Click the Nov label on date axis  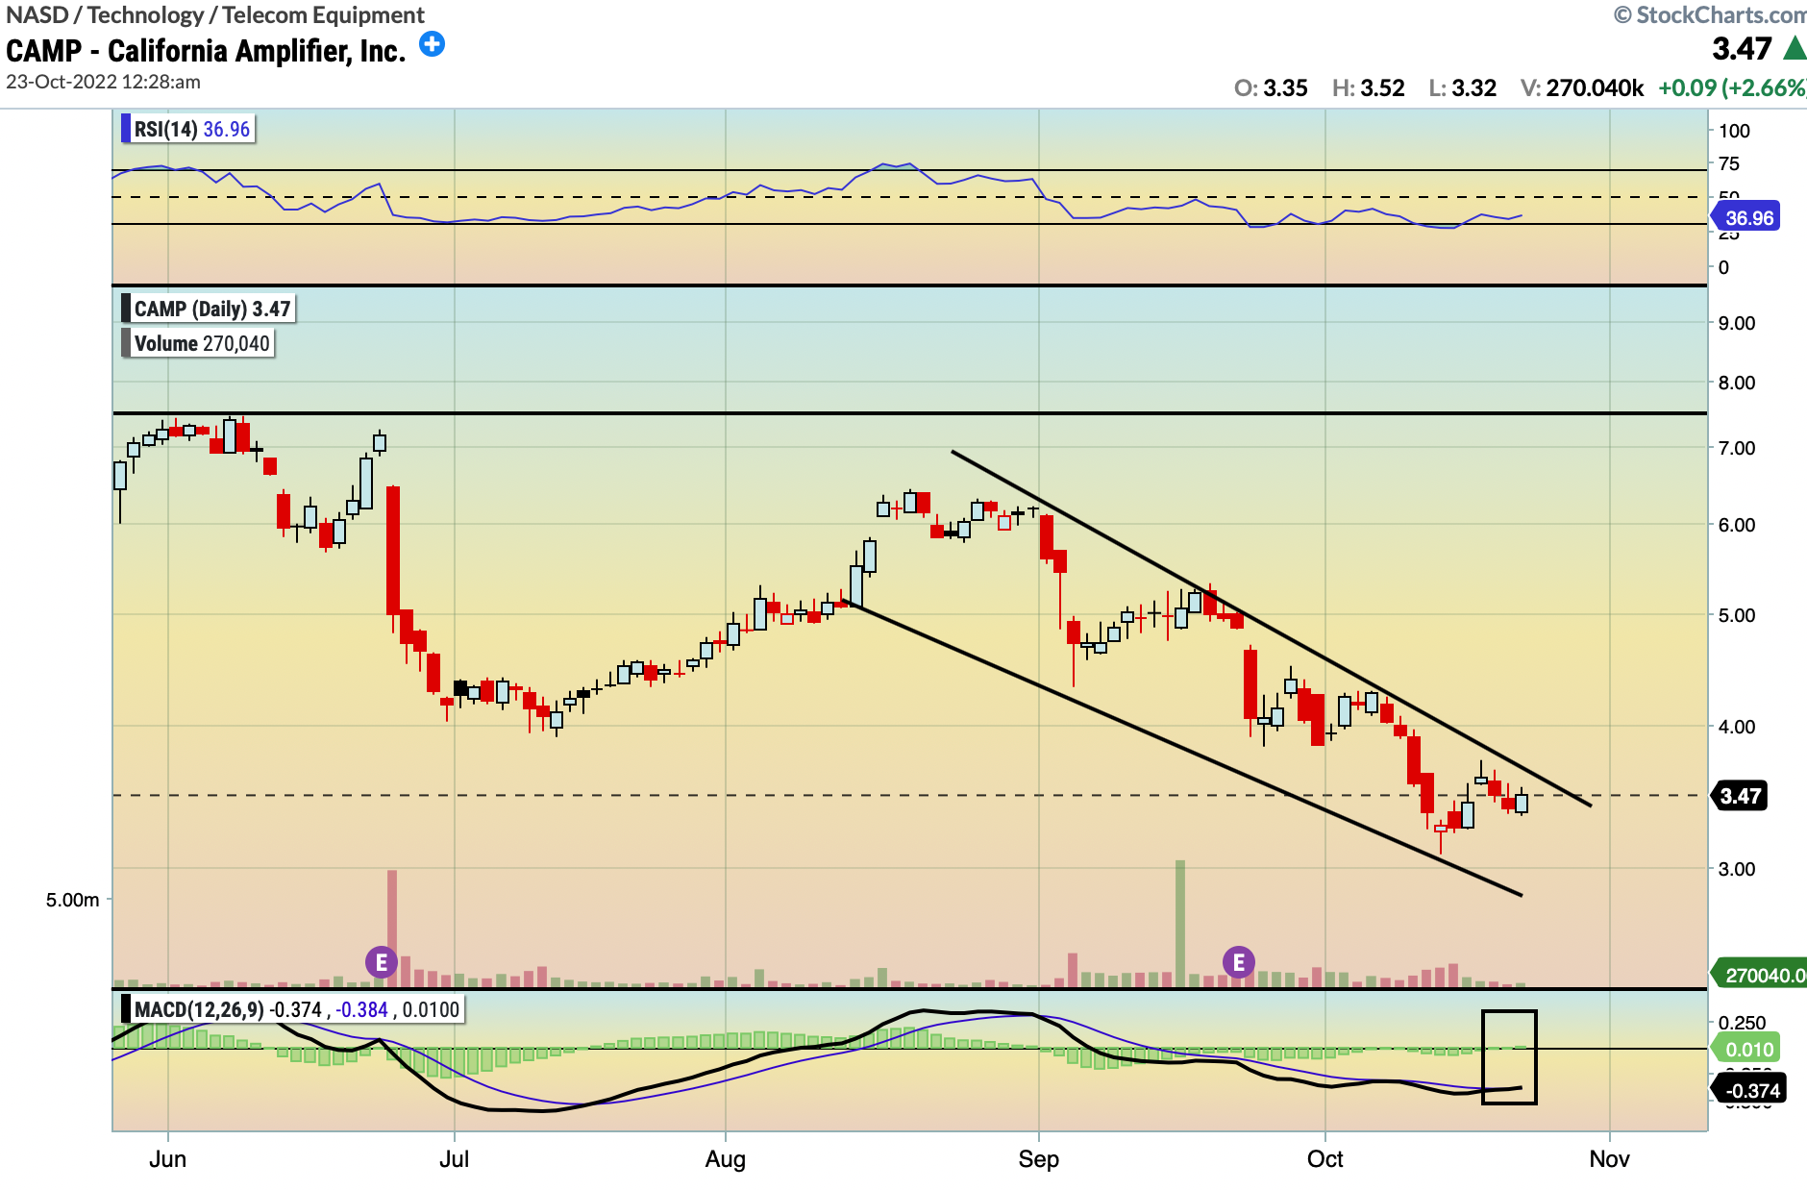tap(1609, 1158)
